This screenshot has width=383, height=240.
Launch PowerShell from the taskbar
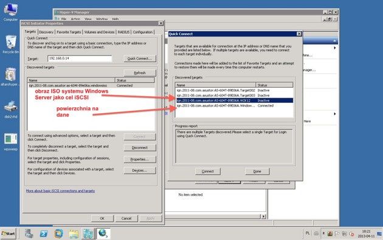click(x=44, y=234)
